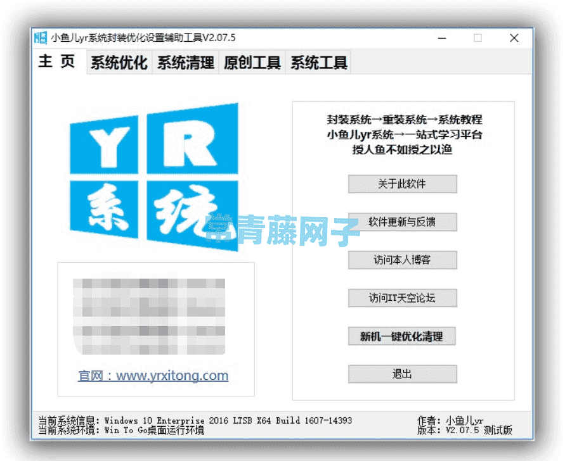This screenshot has width=565, height=461.
Task: Switch to the 主页 tab
Action: point(58,61)
